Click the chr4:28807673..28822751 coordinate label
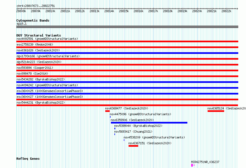This screenshot has height=168, width=246. pos(36,6)
